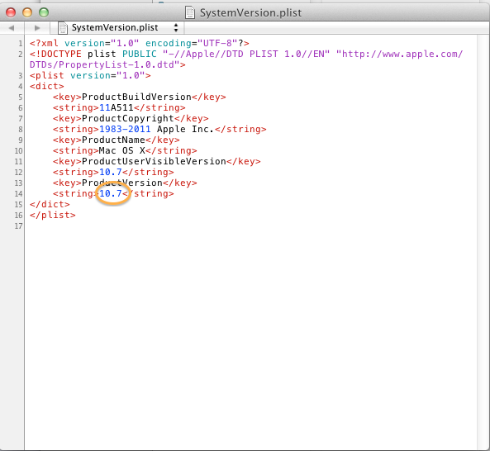Close the window with the red button
The height and width of the screenshot is (451, 490).
(x=11, y=12)
